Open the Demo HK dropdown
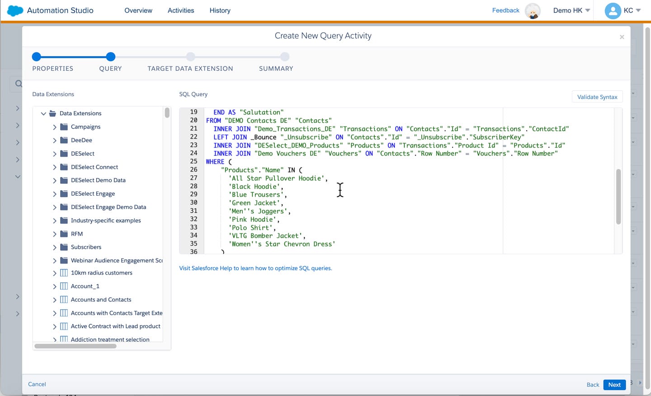Screen dimensions: 651x396 571,10
